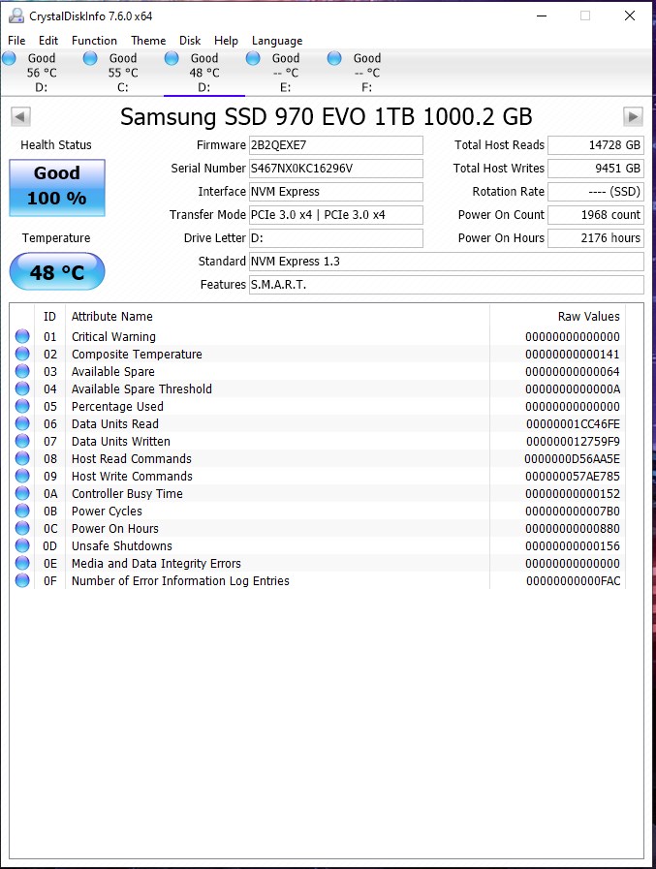Click the status orb for Power Cycles
The width and height of the screenshot is (656, 869).
(22, 511)
